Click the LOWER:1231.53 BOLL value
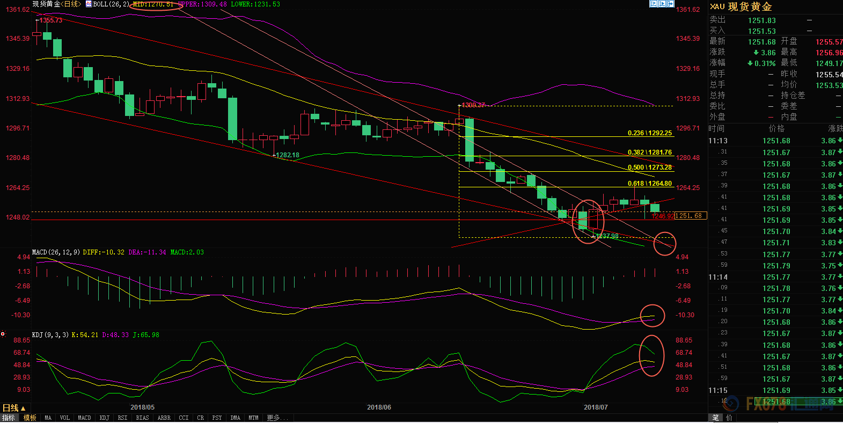The image size is (843, 423). pyautogui.click(x=255, y=4)
